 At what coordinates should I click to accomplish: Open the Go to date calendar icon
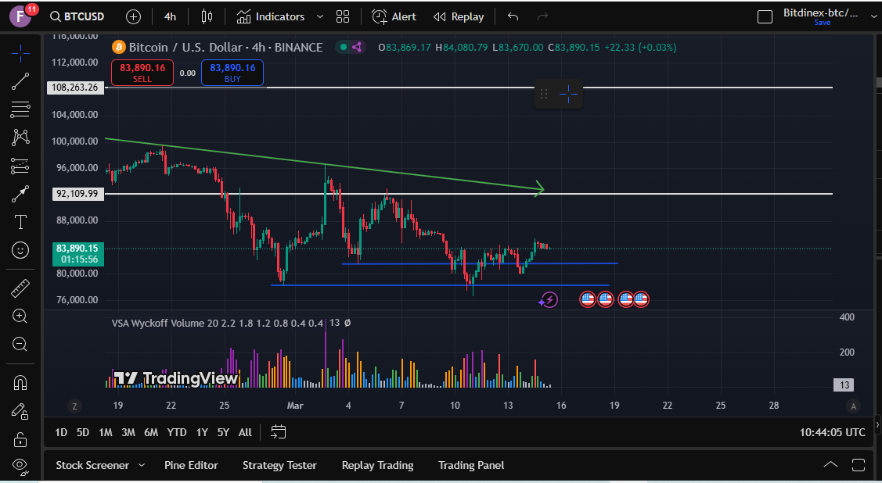coord(279,432)
